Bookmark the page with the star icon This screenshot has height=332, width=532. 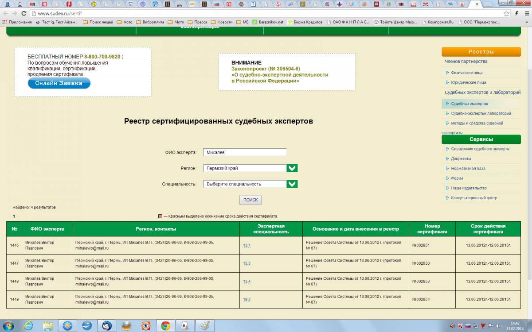click(x=507, y=13)
